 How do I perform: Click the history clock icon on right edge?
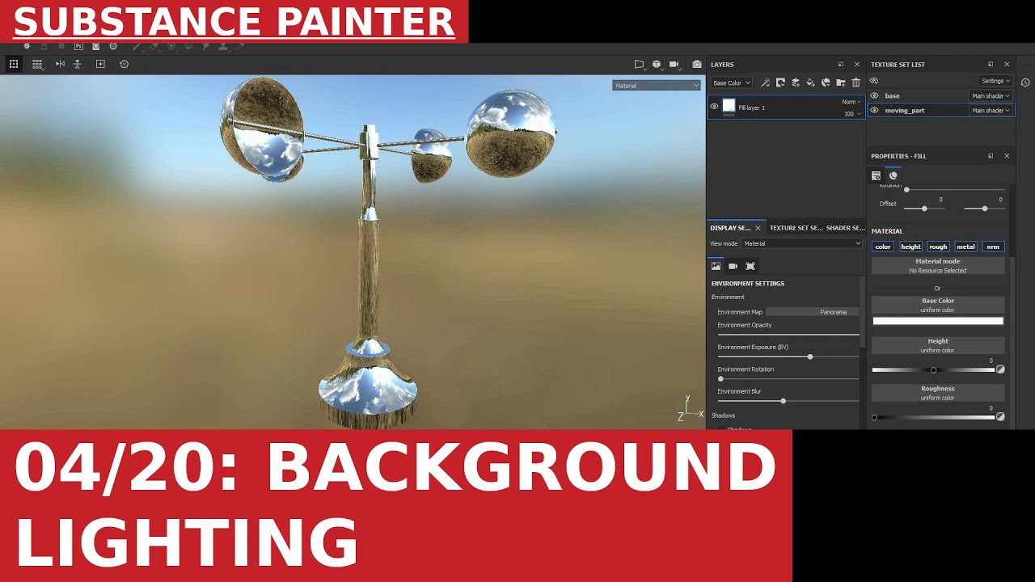(x=1025, y=82)
